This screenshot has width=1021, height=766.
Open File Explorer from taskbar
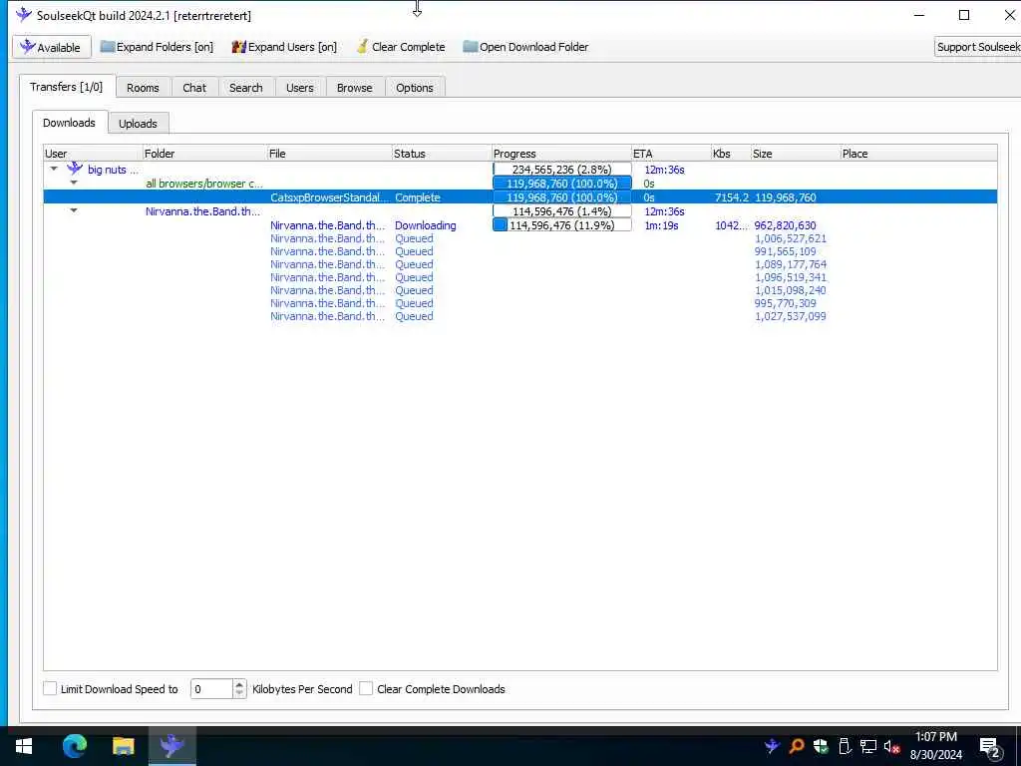pyautogui.click(x=123, y=746)
